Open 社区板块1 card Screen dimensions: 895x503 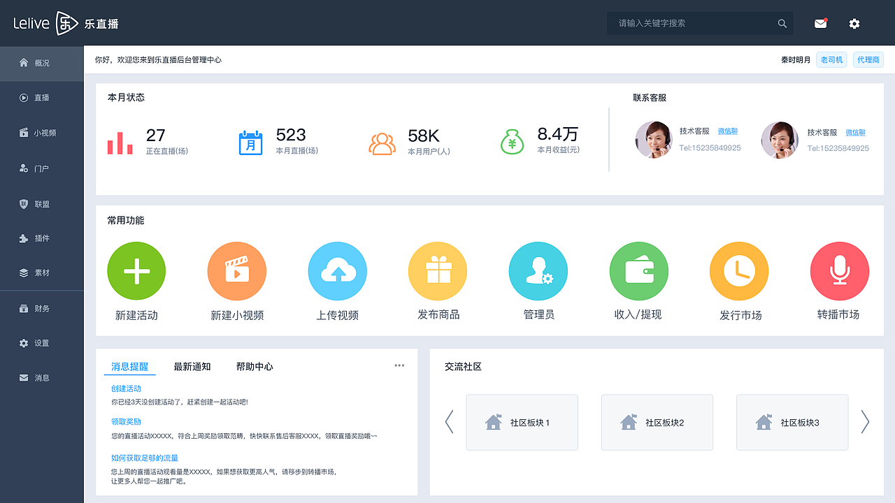pyautogui.click(x=522, y=423)
